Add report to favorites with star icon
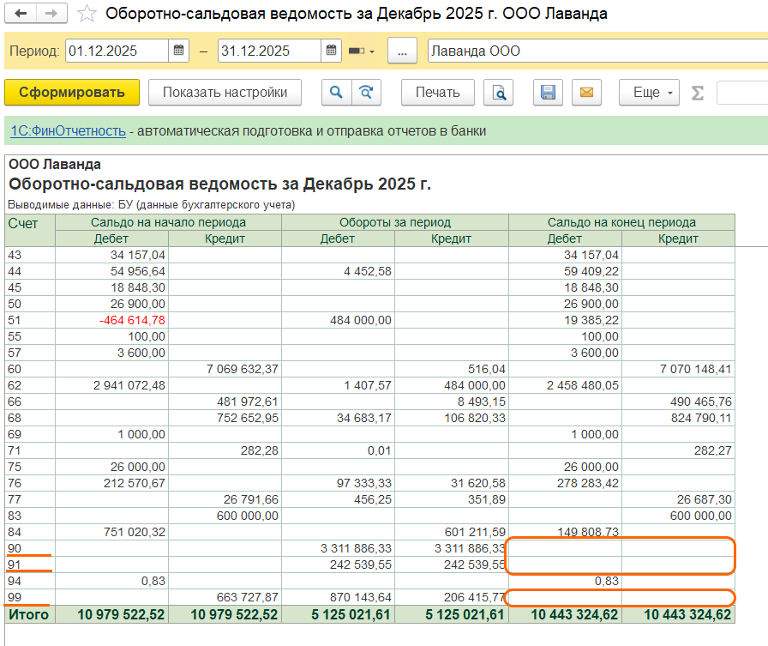This screenshot has width=768, height=646. coord(87,14)
